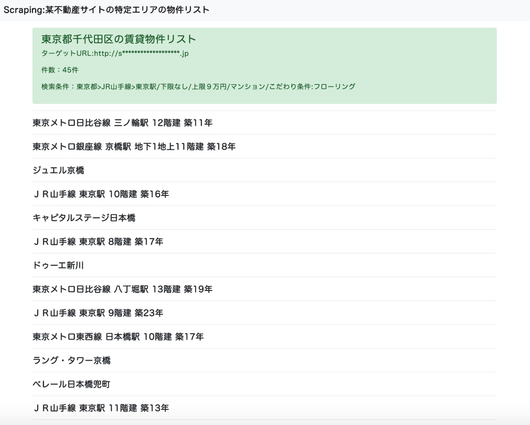Viewport: 530px width, 425px height.
Task: Select the row 八丁堀駅 13階建 築19年
Action: (265, 289)
